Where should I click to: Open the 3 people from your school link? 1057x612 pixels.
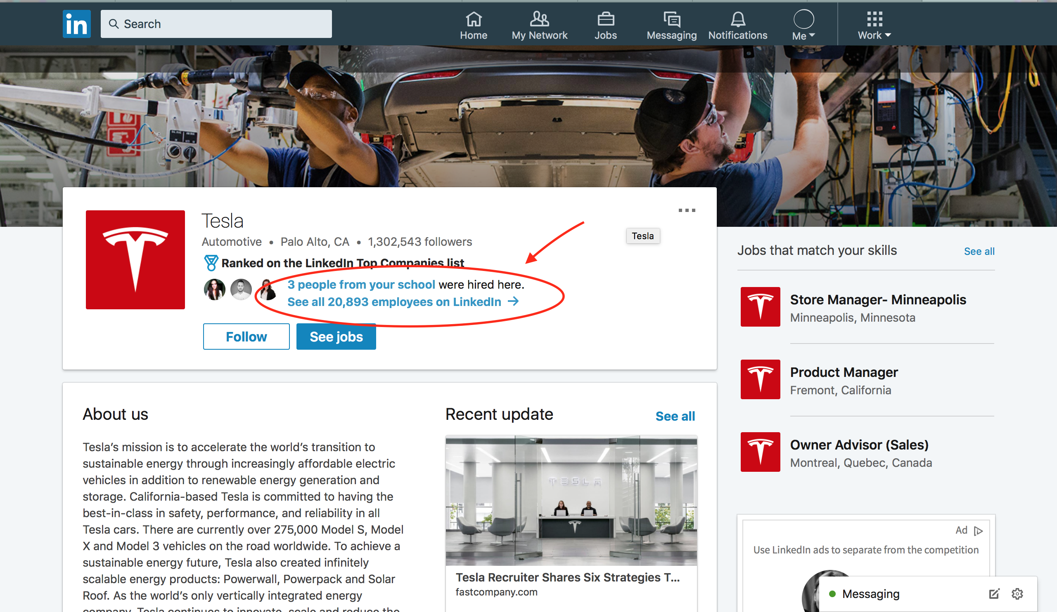coord(361,285)
